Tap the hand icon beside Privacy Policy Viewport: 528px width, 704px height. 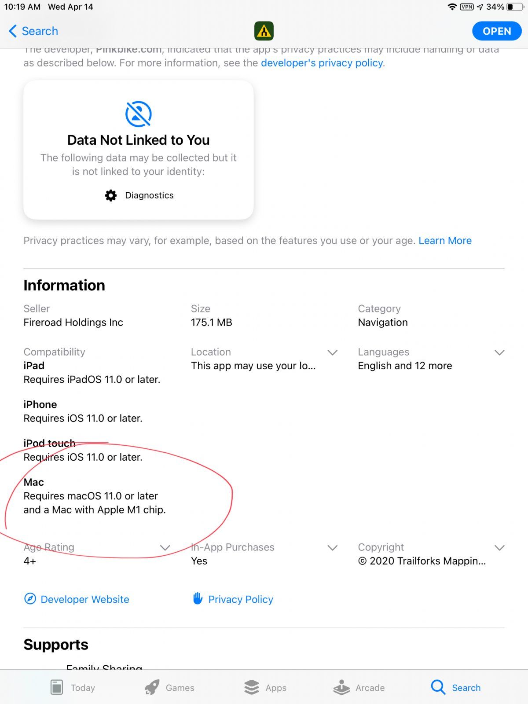pos(198,598)
